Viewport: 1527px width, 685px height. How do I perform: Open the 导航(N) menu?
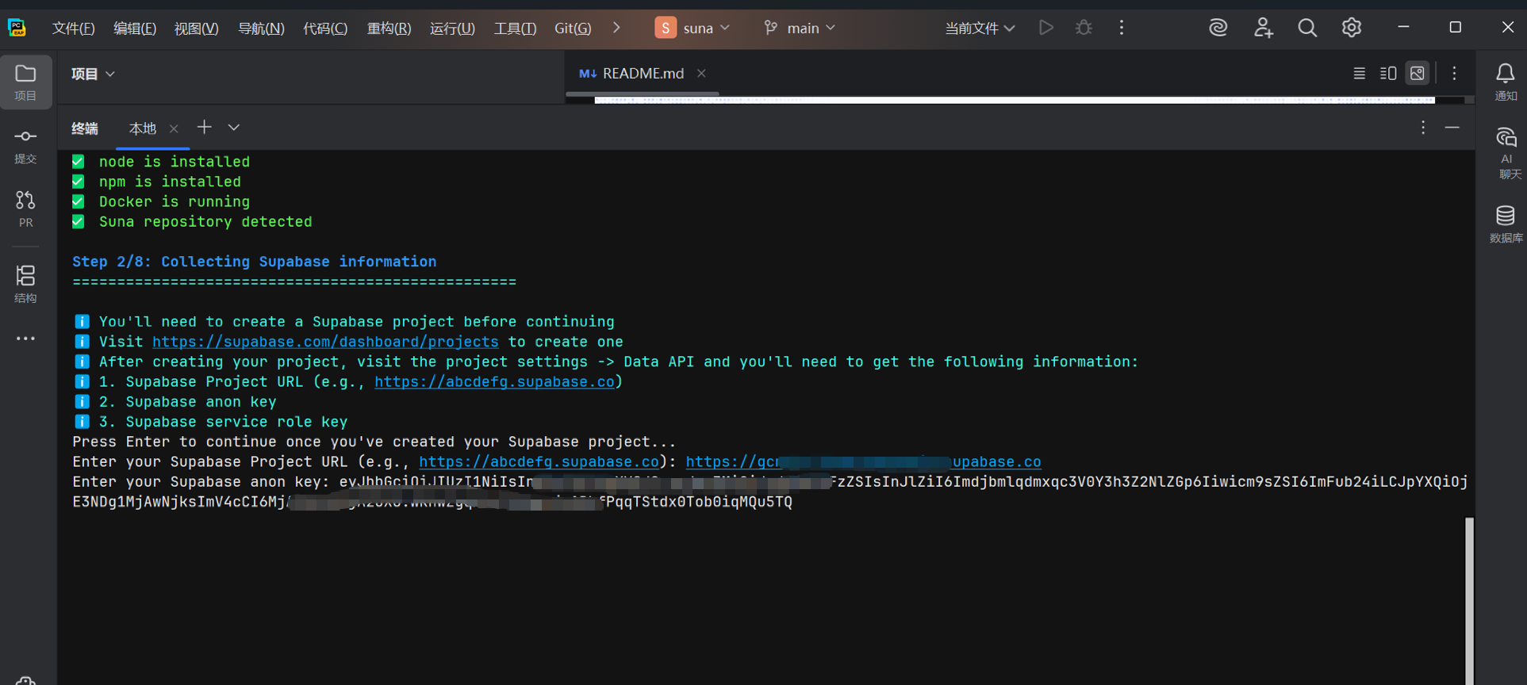tap(261, 29)
